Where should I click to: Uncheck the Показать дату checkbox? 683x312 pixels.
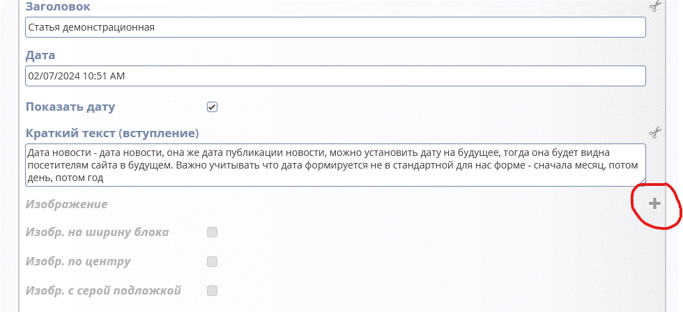pyautogui.click(x=213, y=107)
